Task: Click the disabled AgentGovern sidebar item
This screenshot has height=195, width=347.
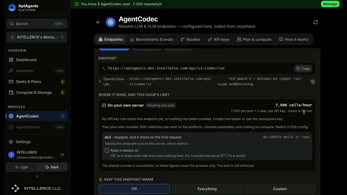Action: tap(37, 127)
